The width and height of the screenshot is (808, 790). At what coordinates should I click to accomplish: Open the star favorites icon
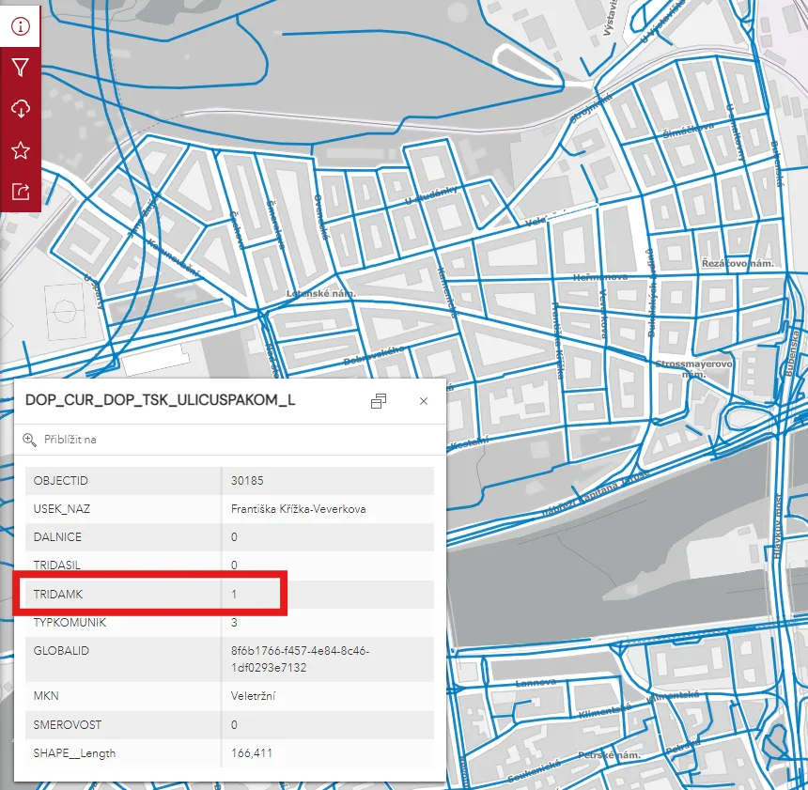click(21, 150)
